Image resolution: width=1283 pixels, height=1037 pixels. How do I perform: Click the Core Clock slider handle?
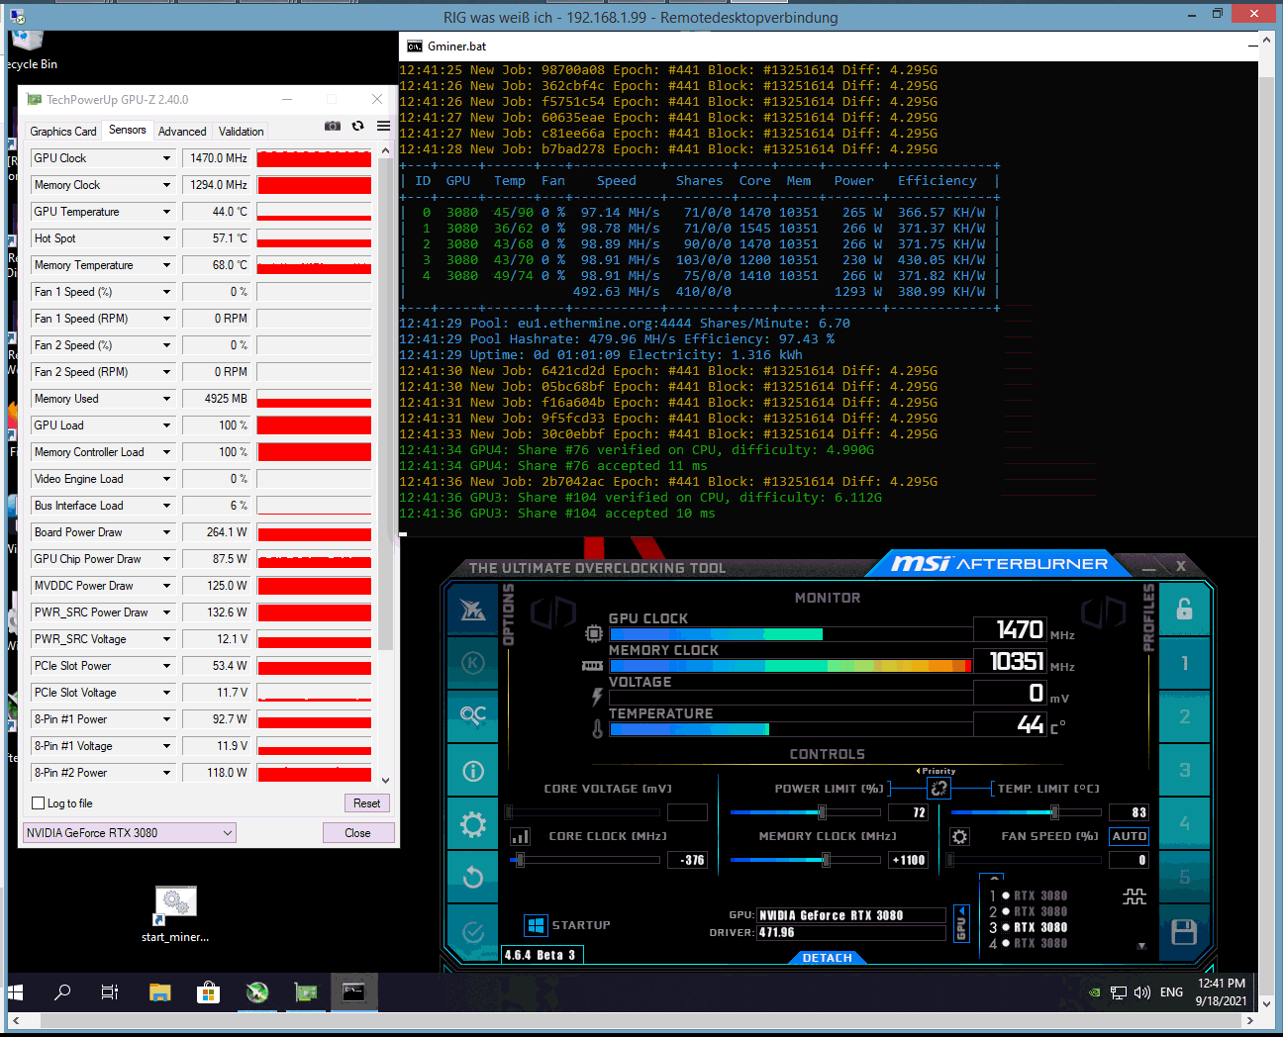tap(520, 860)
